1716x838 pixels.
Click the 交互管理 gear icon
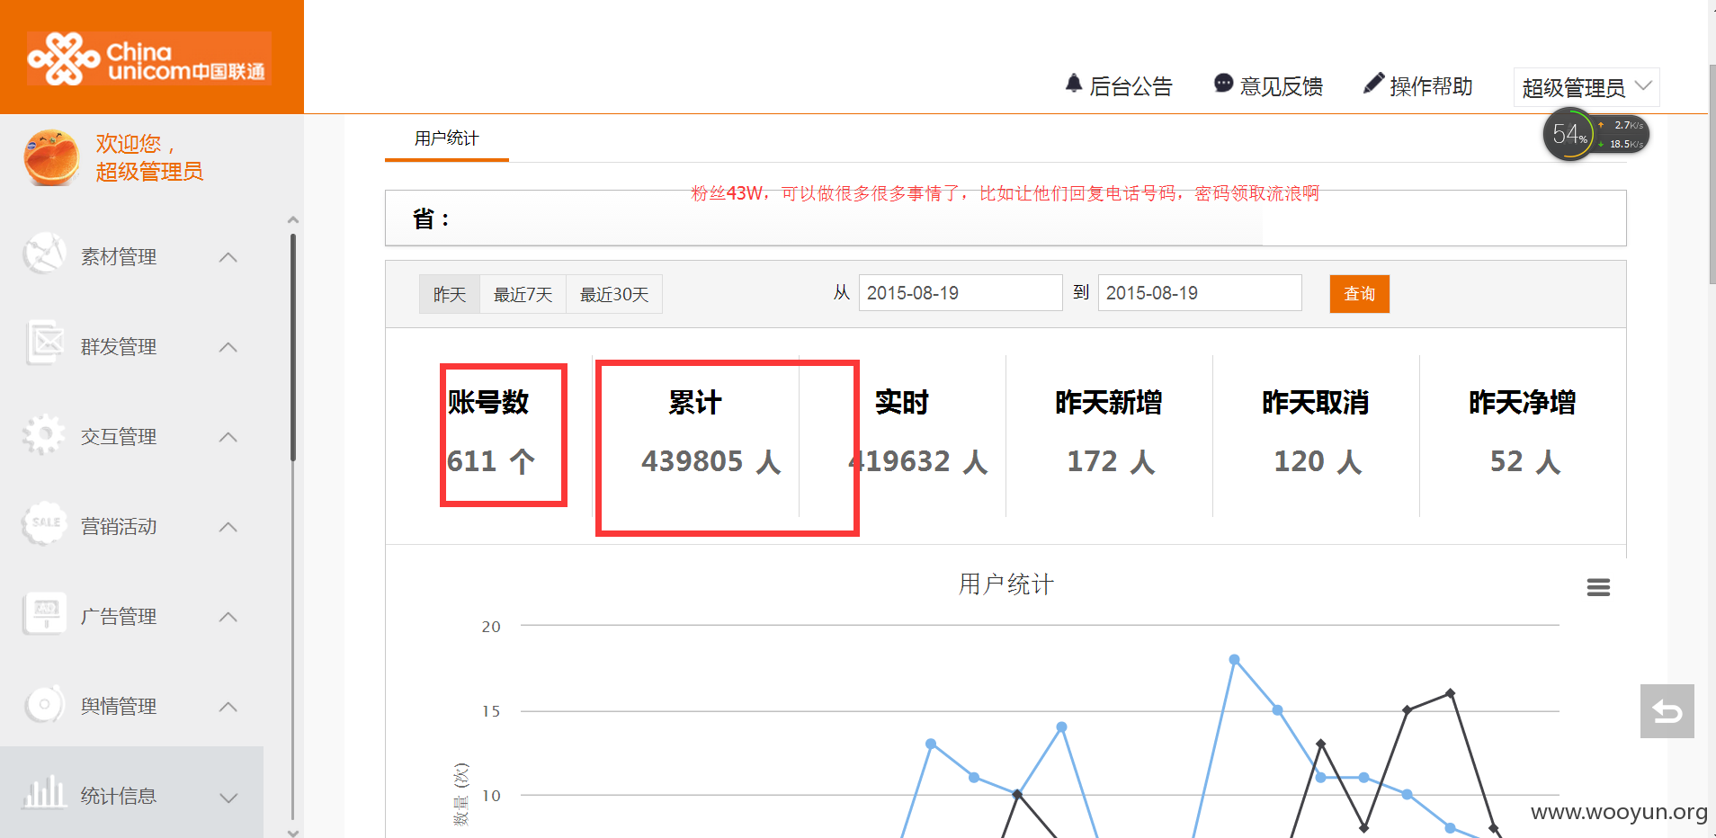click(x=43, y=434)
